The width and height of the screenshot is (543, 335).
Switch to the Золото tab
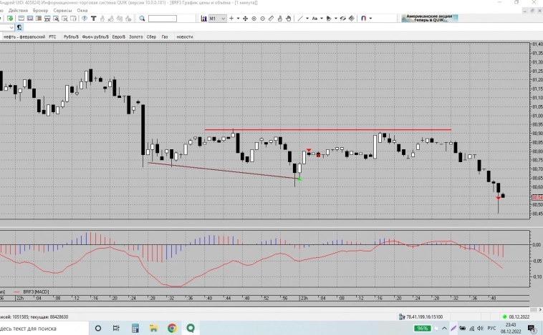click(x=136, y=36)
